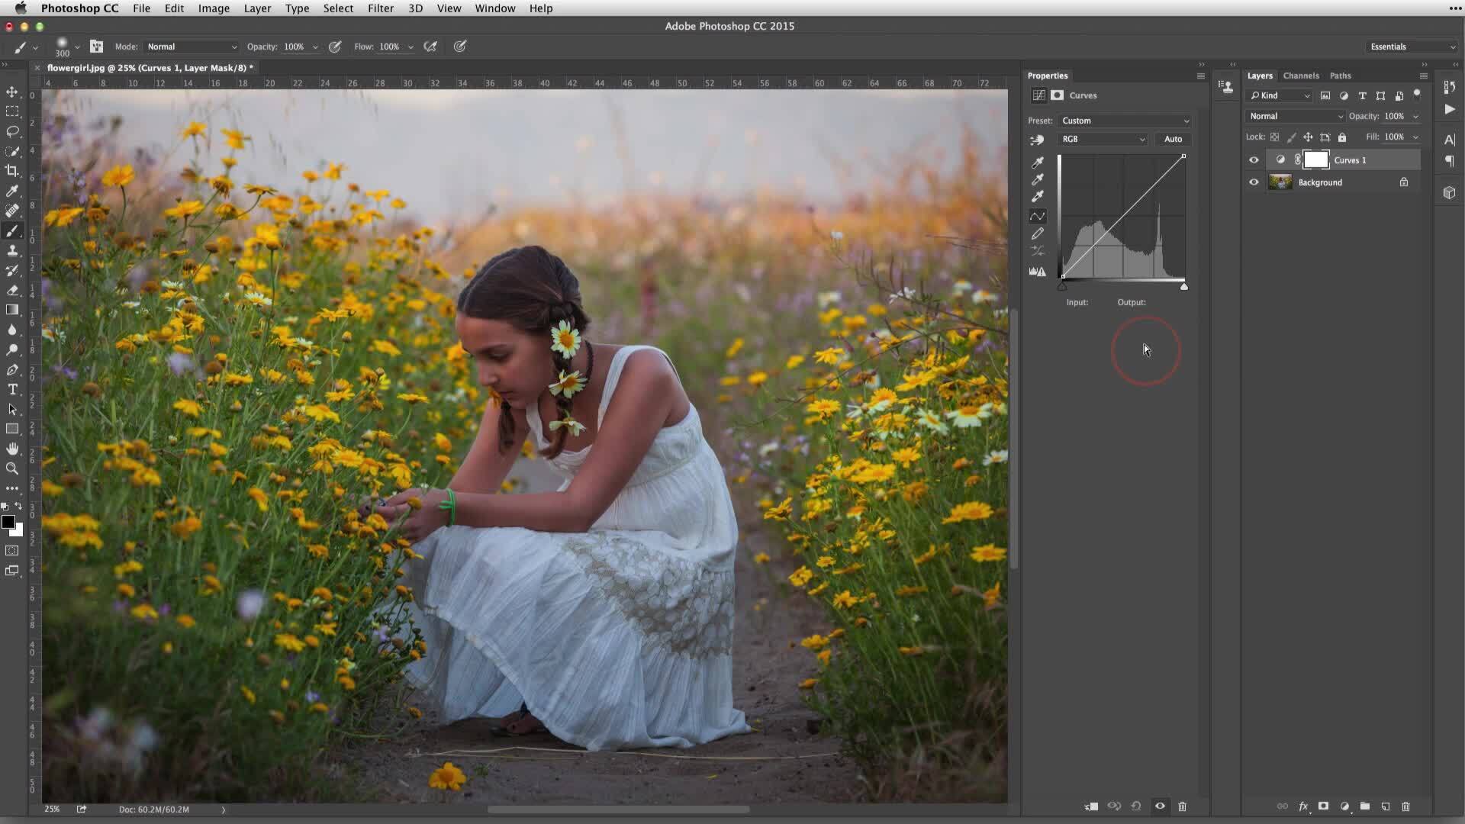
Task: Click the on-image targeted adjustment tool in Curves
Action: [x=1037, y=140]
